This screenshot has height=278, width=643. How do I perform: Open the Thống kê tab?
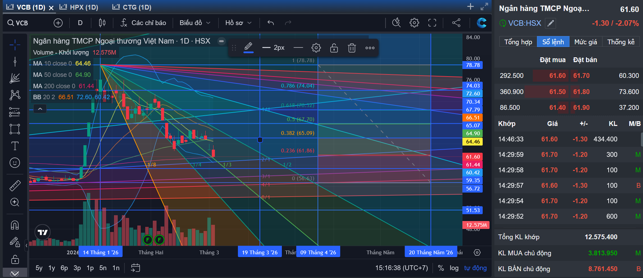click(x=621, y=42)
